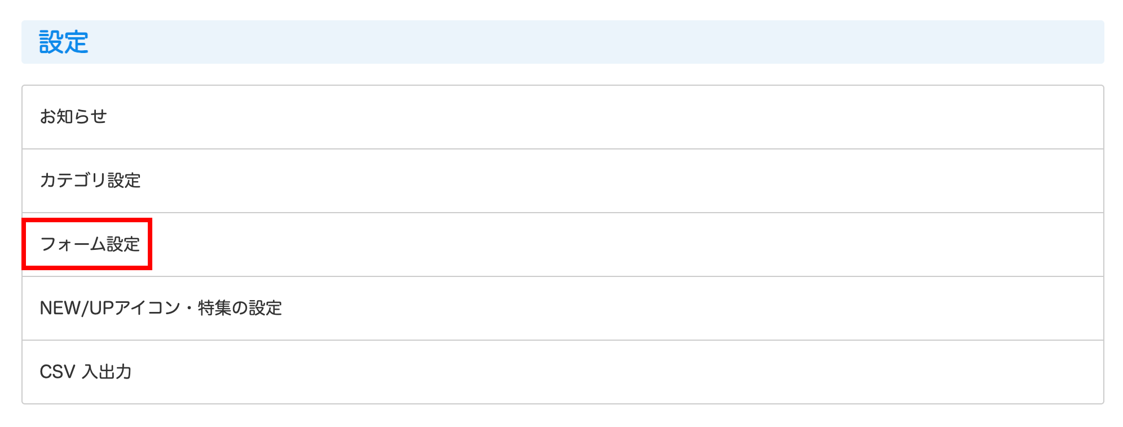Click the word CSV in last row

(x=58, y=372)
